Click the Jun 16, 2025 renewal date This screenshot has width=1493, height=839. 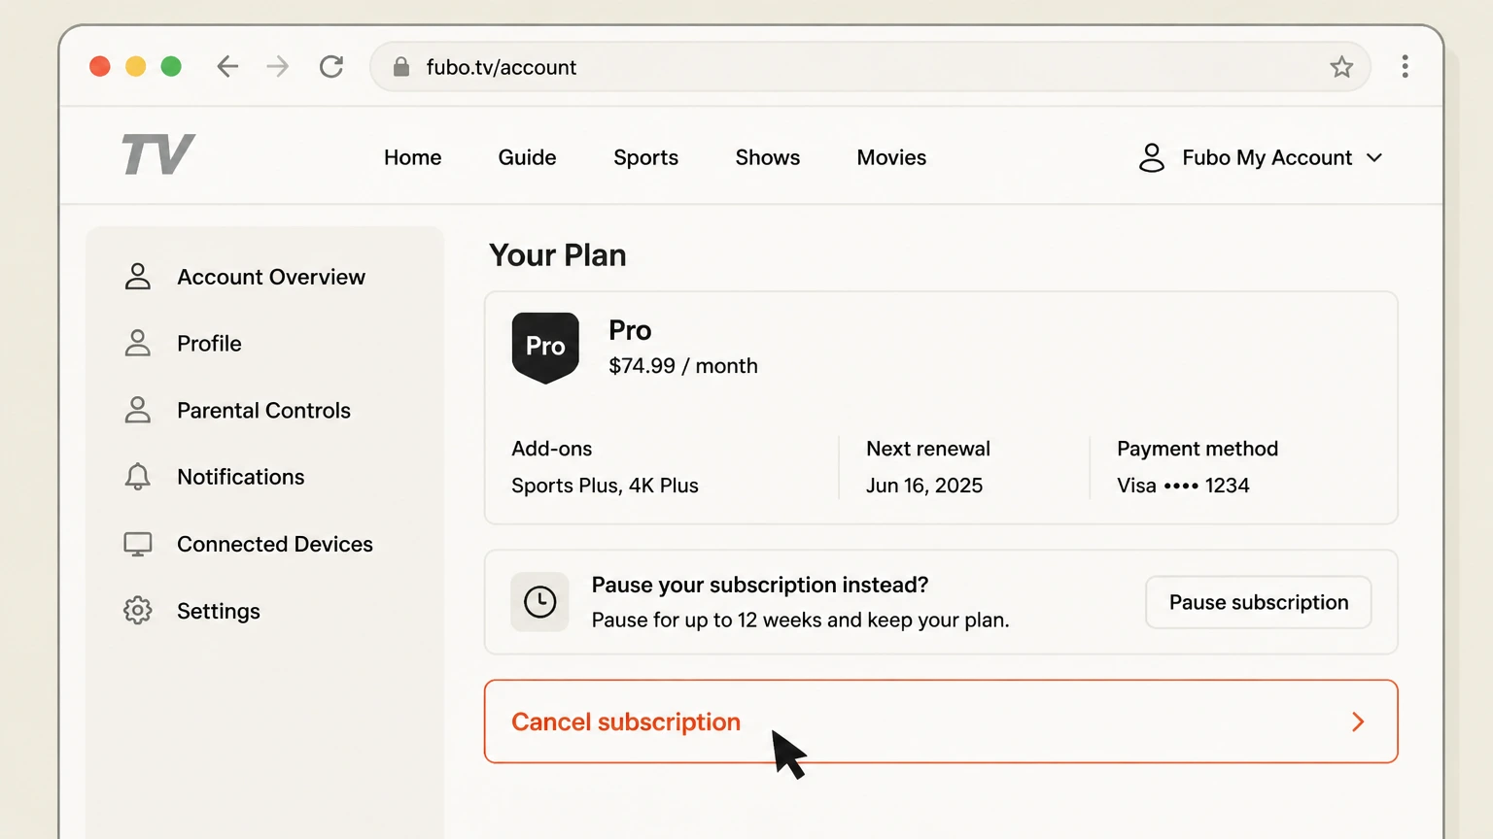[924, 486]
